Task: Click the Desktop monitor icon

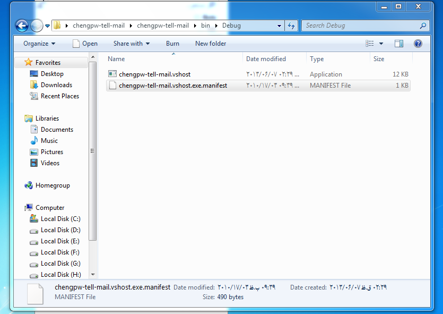Action: pos(34,74)
